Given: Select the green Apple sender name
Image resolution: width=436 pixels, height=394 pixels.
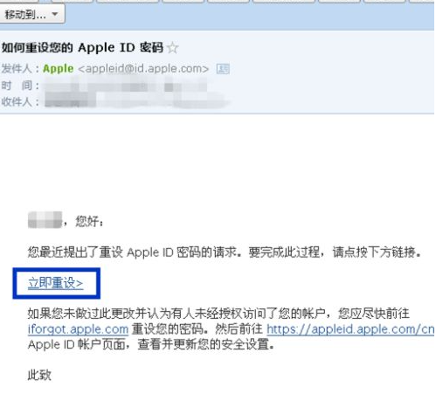Looking at the screenshot, I should point(59,69).
